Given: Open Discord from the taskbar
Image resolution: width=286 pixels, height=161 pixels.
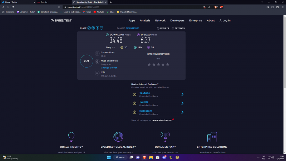Looking at the screenshot, I should (164, 157).
